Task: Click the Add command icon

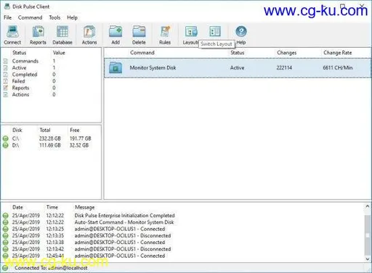Action: [116, 32]
